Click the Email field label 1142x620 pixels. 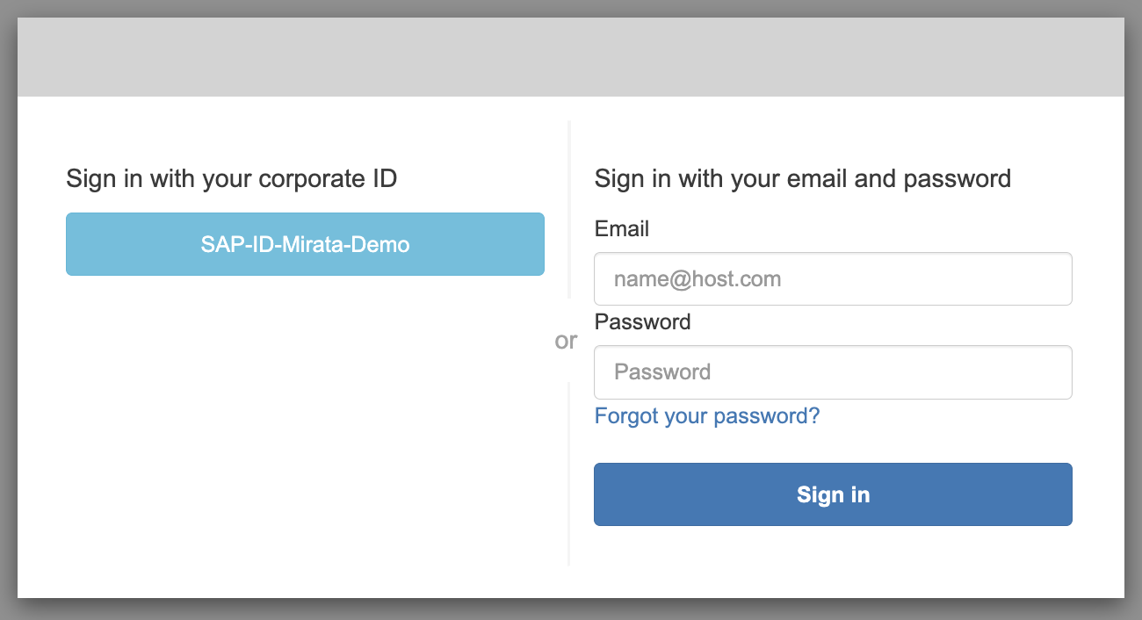pyautogui.click(x=621, y=229)
